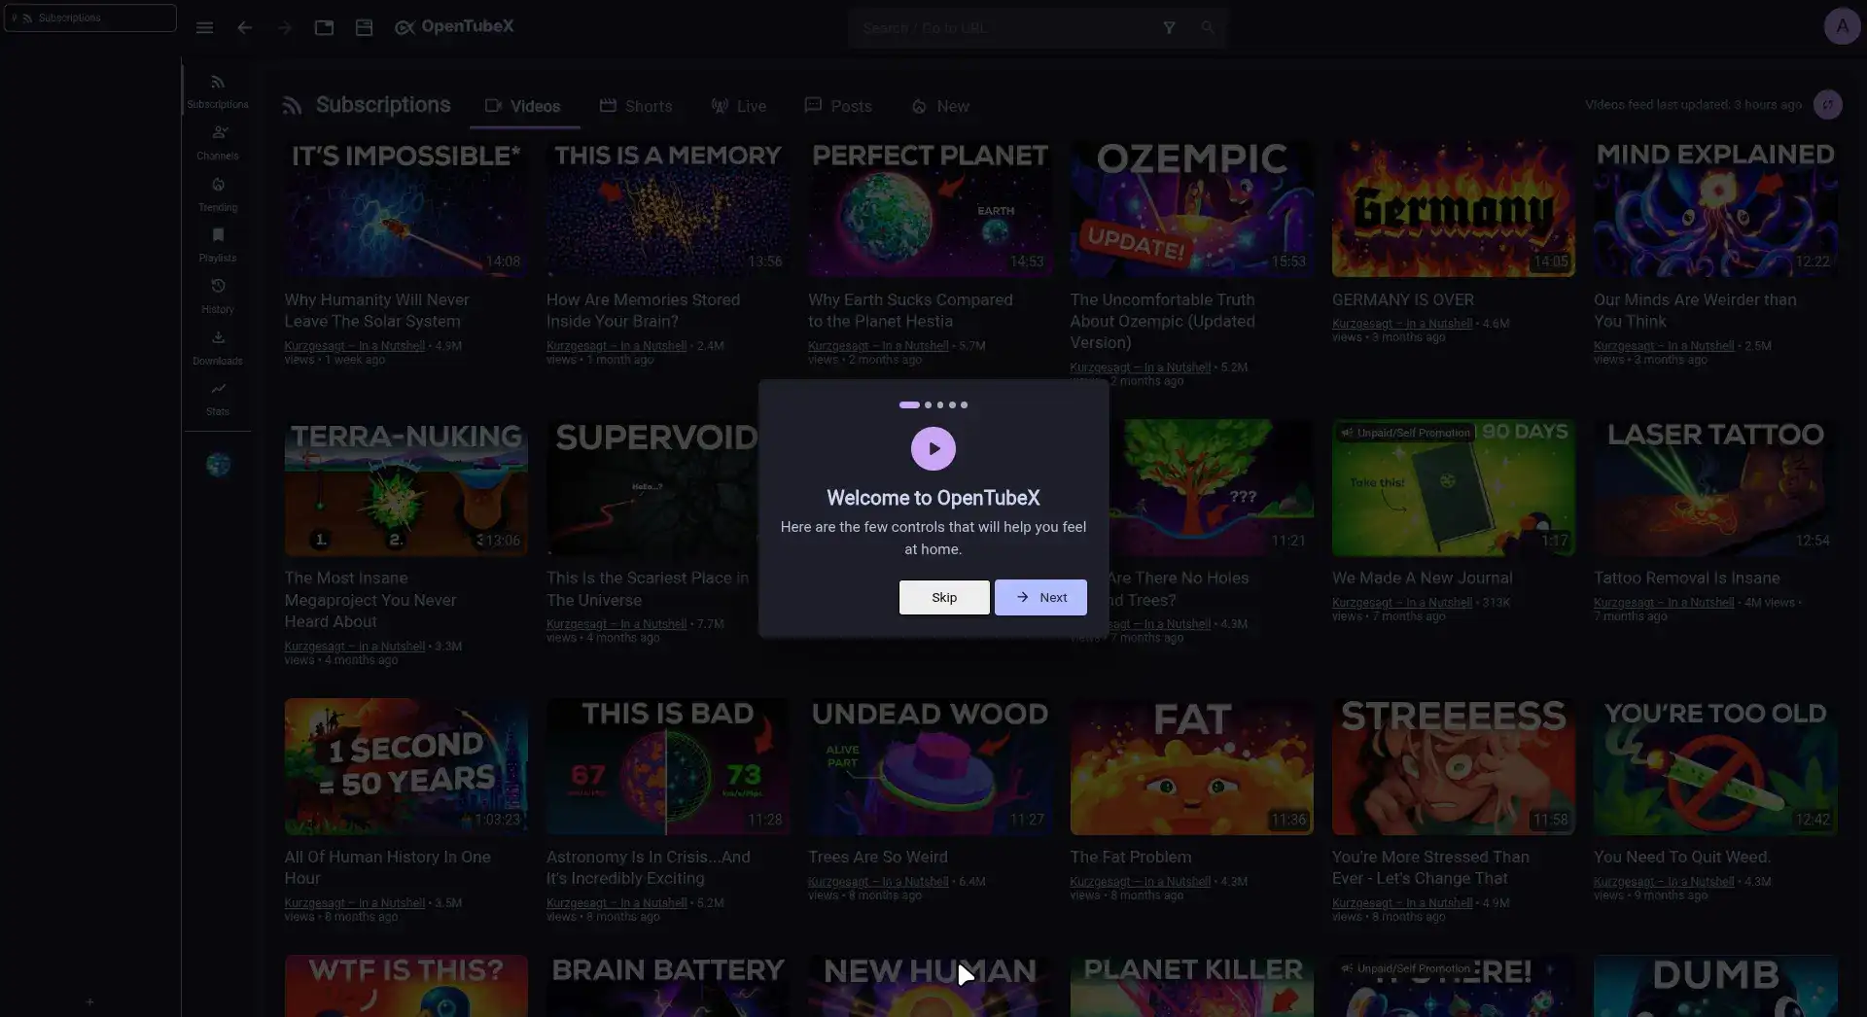
Task: Refresh the videos feed with the circular button
Action: 1828,105
